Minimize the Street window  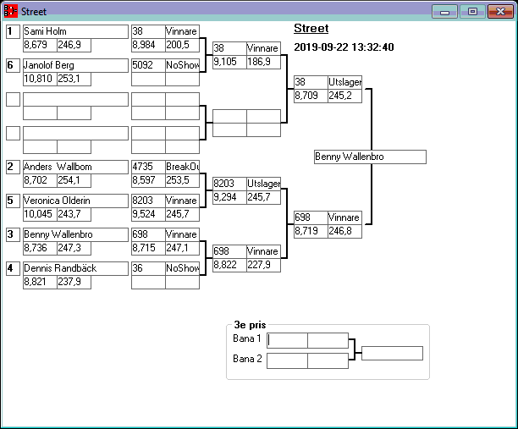(x=444, y=12)
